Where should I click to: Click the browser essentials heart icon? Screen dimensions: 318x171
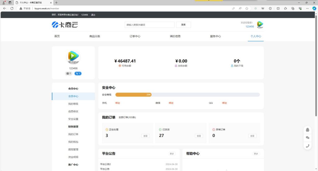click(300, 8)
